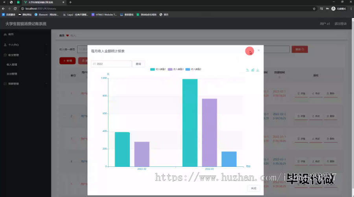Toggle 收入类型2 legend series
Screen dimensions: 354x197
point(193,69)
